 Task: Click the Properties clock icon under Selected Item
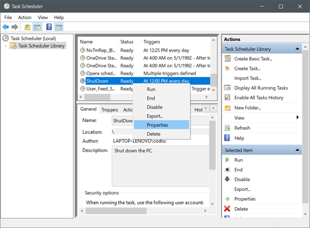[x=228, y=199]
